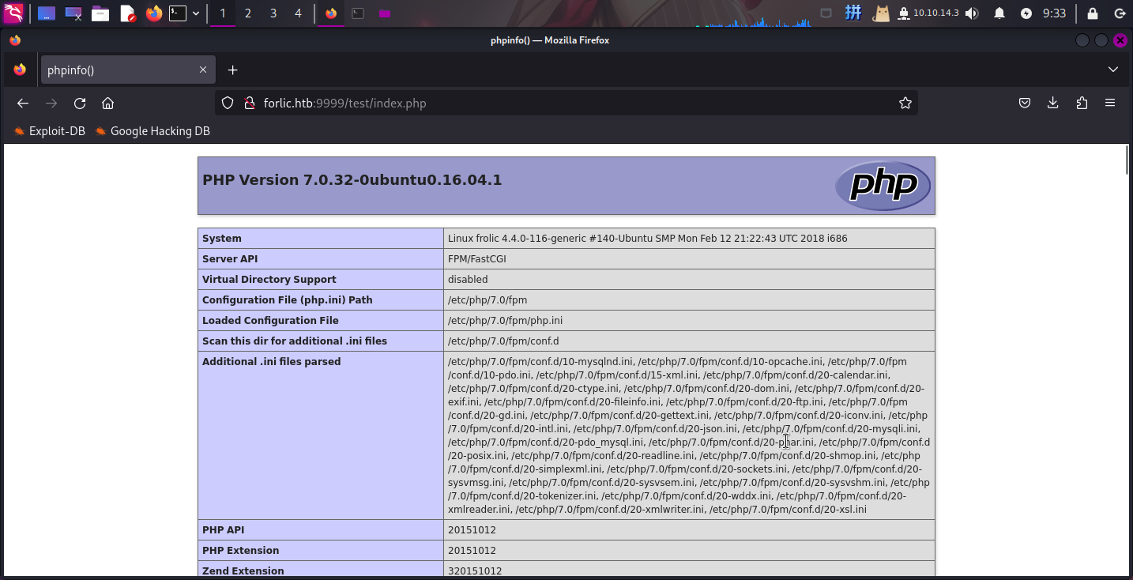Open the notifications bell
The image size is (1133, 580).
999,13
